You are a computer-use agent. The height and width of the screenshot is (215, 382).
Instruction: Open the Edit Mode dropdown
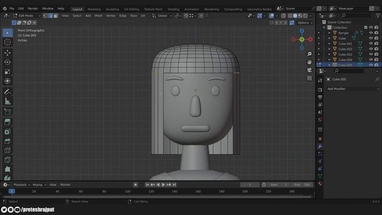point(27,16)
